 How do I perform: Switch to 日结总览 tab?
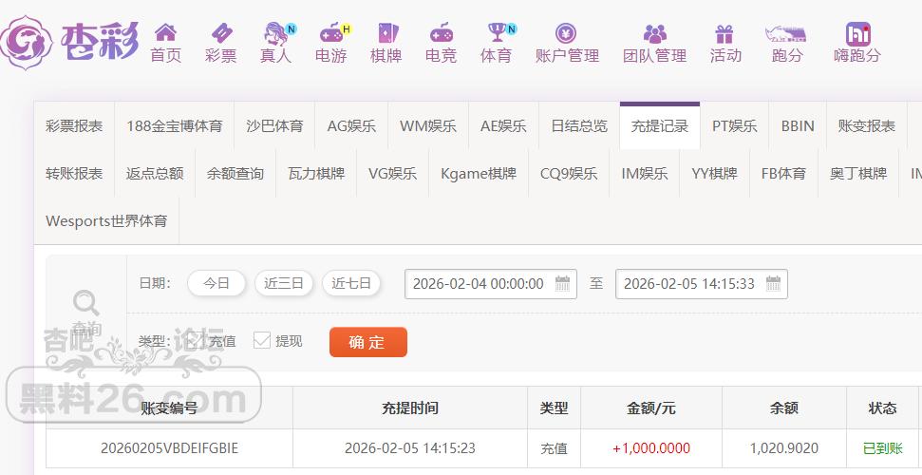click(x=579, y=126)
